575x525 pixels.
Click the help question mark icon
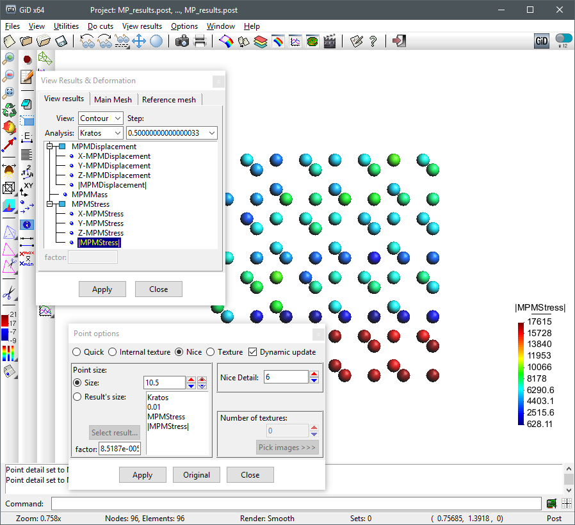coord(373,42)
